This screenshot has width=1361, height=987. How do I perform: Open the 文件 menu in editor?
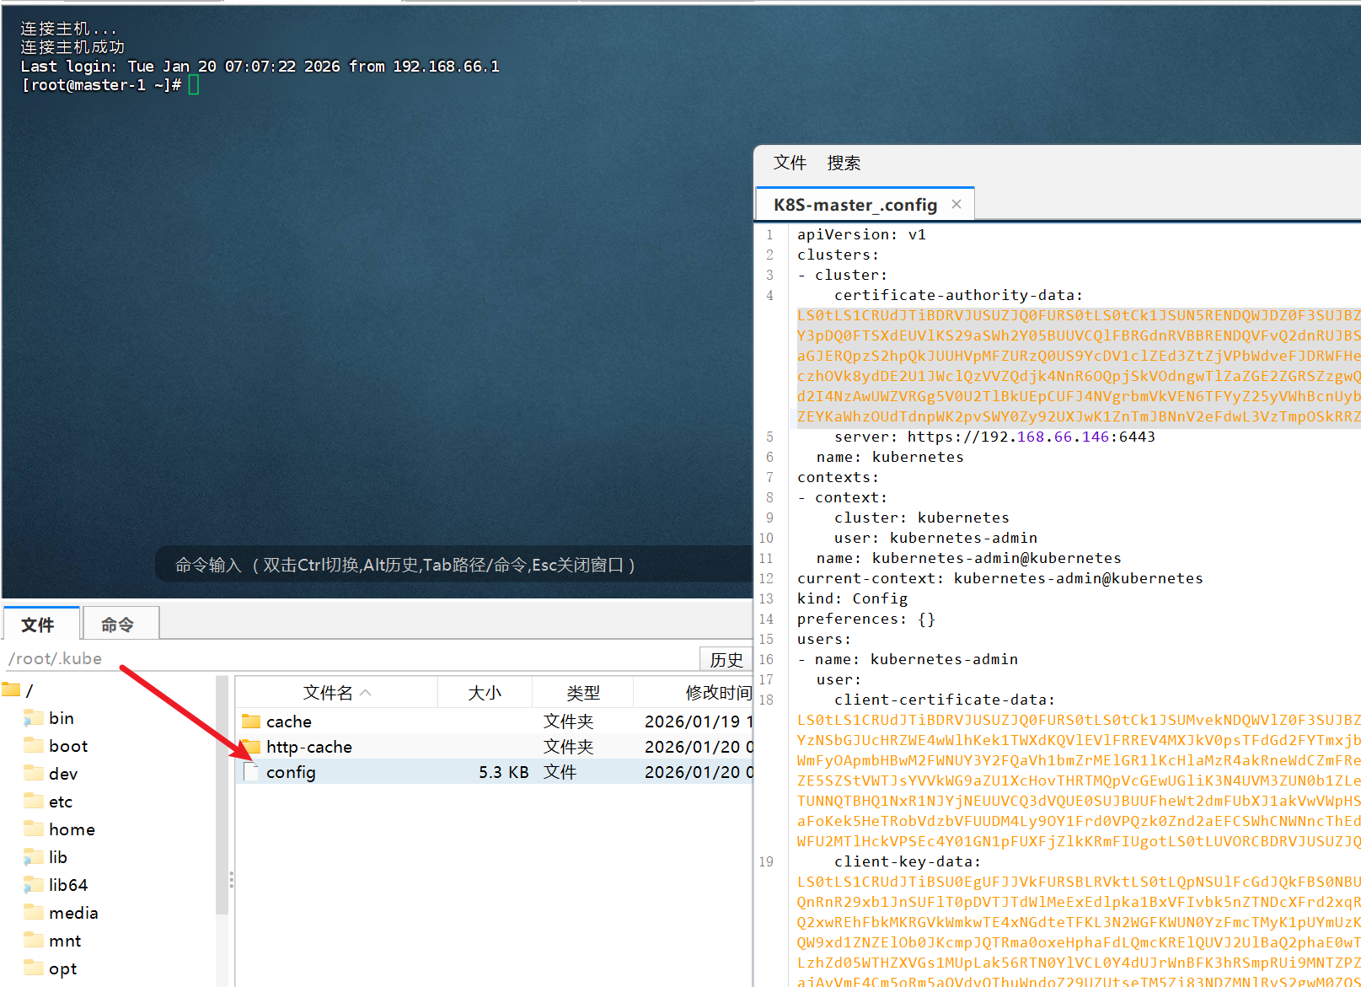coord(790,163)
